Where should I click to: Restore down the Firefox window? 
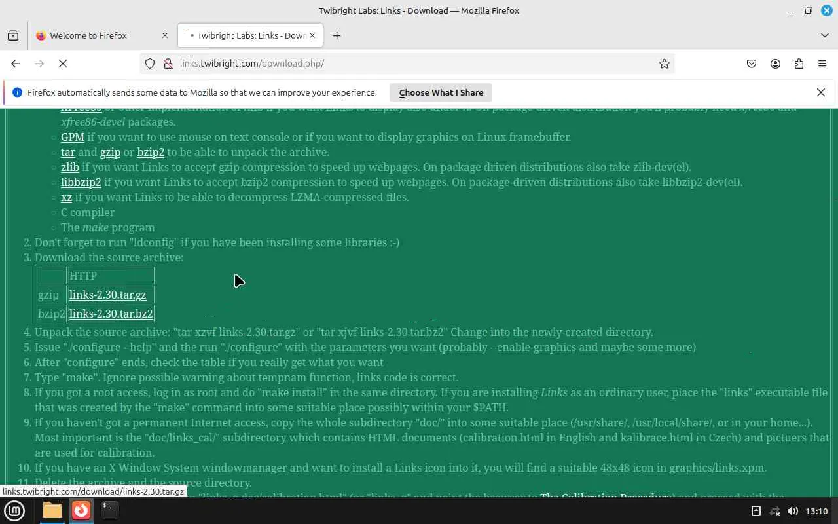[x=808, y=10]
